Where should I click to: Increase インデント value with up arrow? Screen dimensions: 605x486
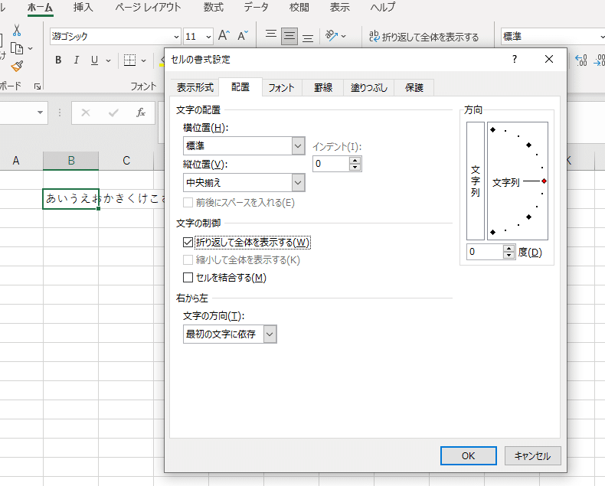tap(355, 160)
